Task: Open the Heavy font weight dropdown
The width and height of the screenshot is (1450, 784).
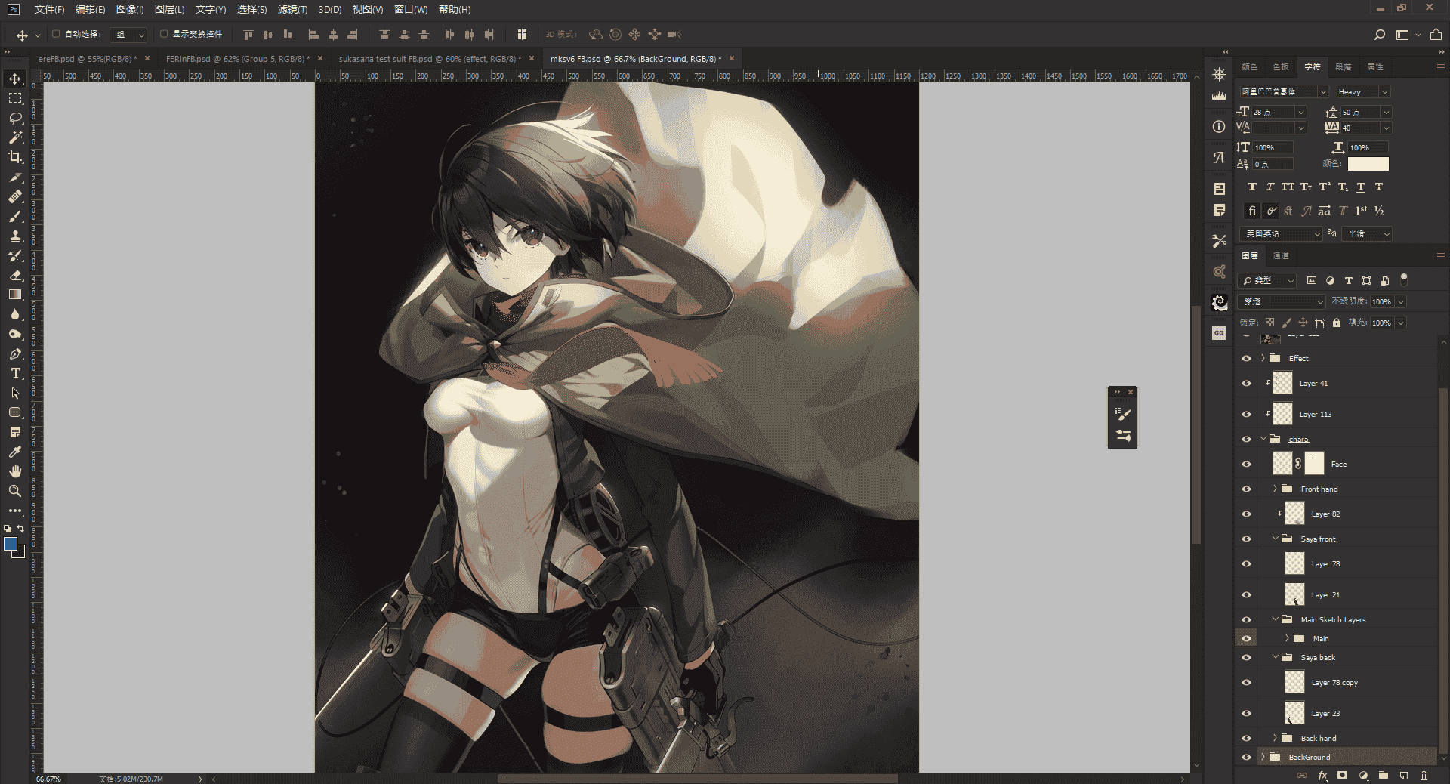Action: click(1362, 91)
